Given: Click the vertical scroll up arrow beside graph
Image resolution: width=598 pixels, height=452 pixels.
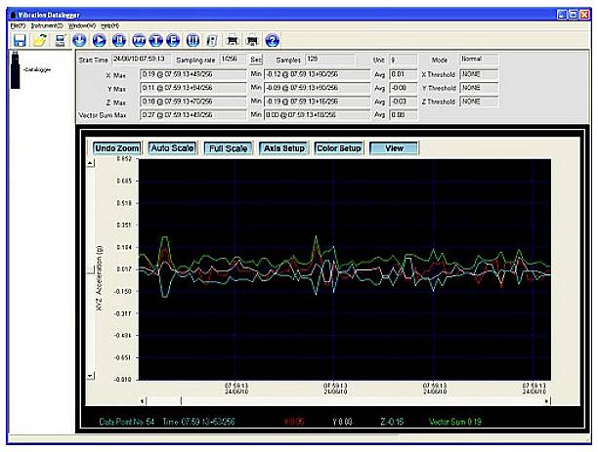Looking at the screenshot, I should [x=92, y=164].
